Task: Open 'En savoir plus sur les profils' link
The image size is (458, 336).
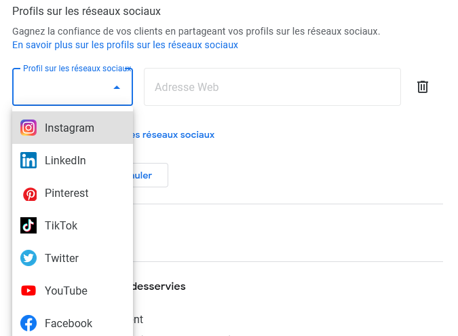Action: click(x=125, y=45)
